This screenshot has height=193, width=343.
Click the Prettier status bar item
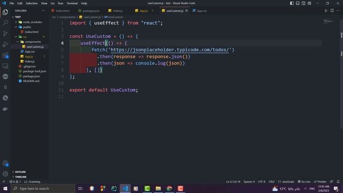coord(320,182)
